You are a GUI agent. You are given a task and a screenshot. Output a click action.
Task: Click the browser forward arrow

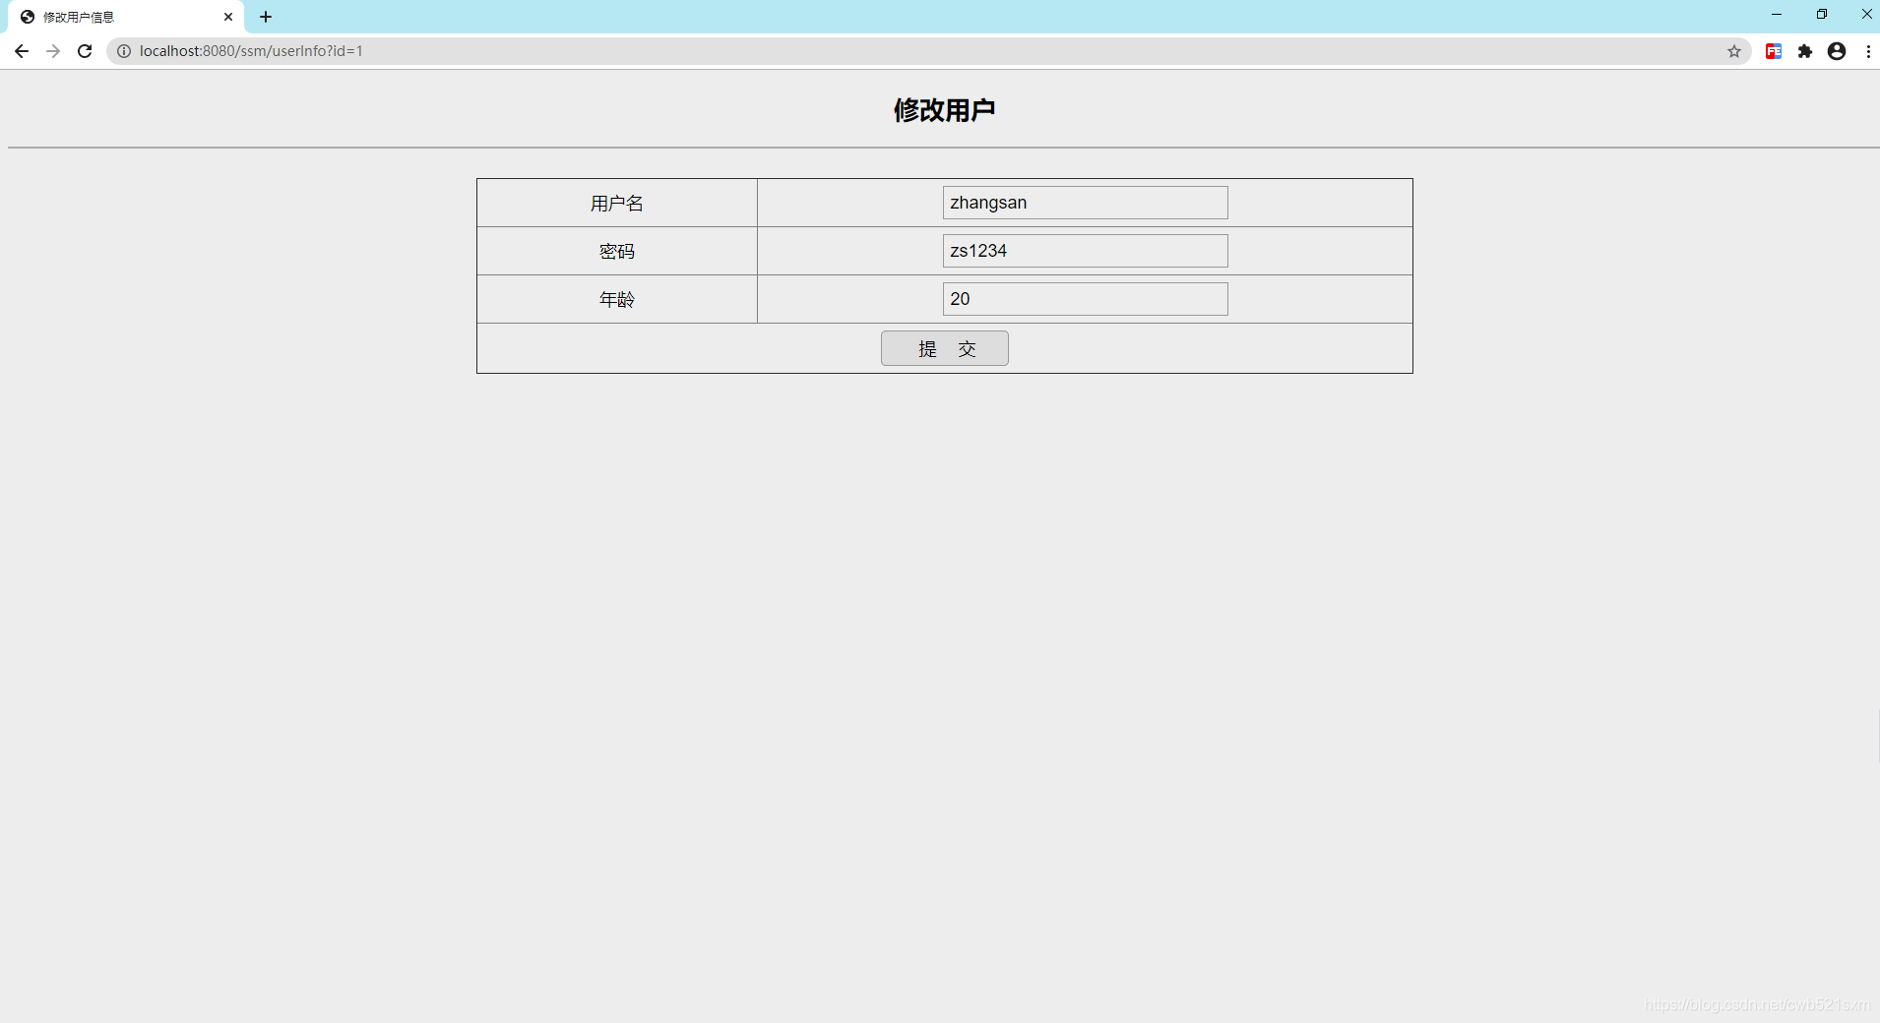53,51
